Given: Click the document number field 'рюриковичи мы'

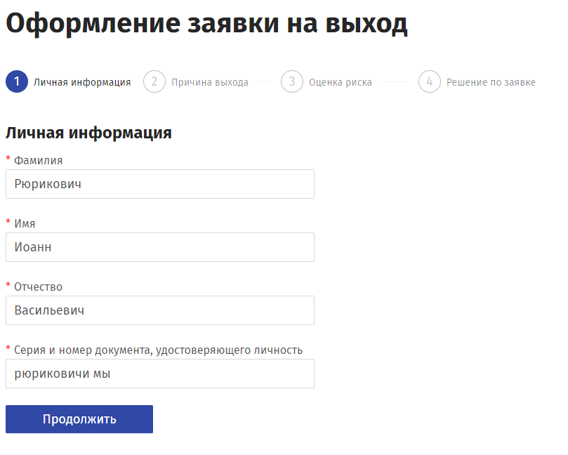Looking at the screenshot, I should point(160,374).
